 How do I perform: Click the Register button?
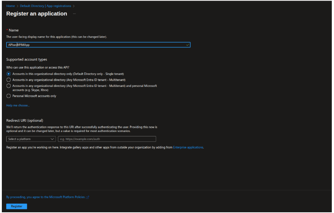16,206
